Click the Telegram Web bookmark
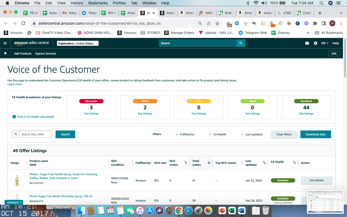 253,33
